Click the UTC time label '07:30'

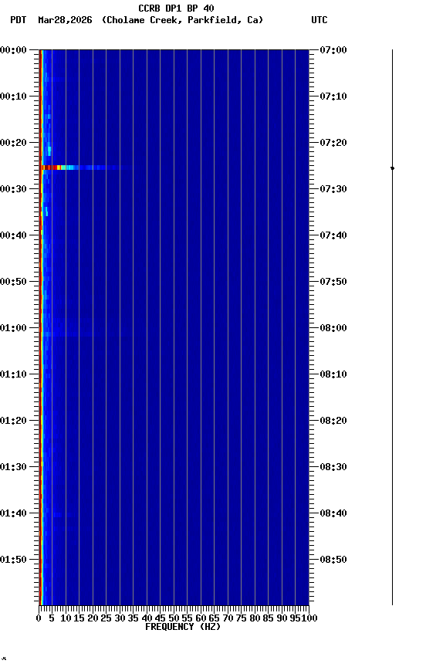point(333,189)
